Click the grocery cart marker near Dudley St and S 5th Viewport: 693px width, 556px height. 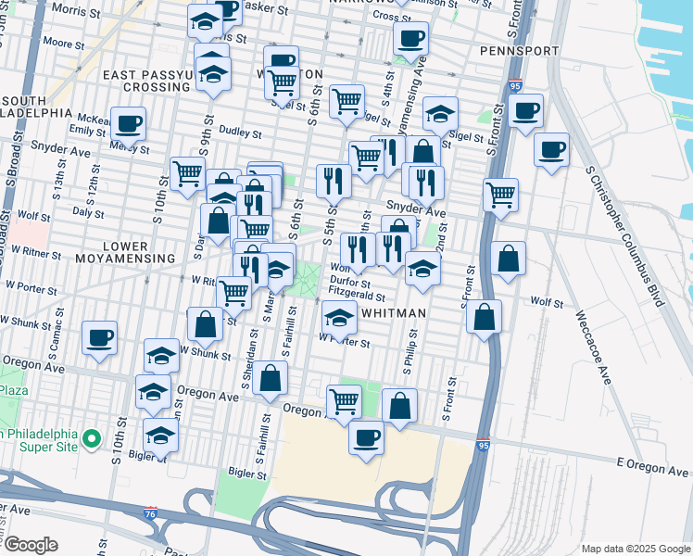tap(346, 102)
